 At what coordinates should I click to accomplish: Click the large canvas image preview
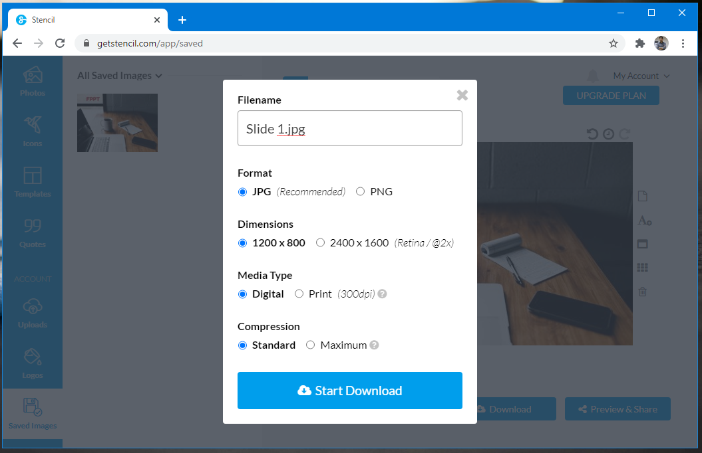[555, 244]
